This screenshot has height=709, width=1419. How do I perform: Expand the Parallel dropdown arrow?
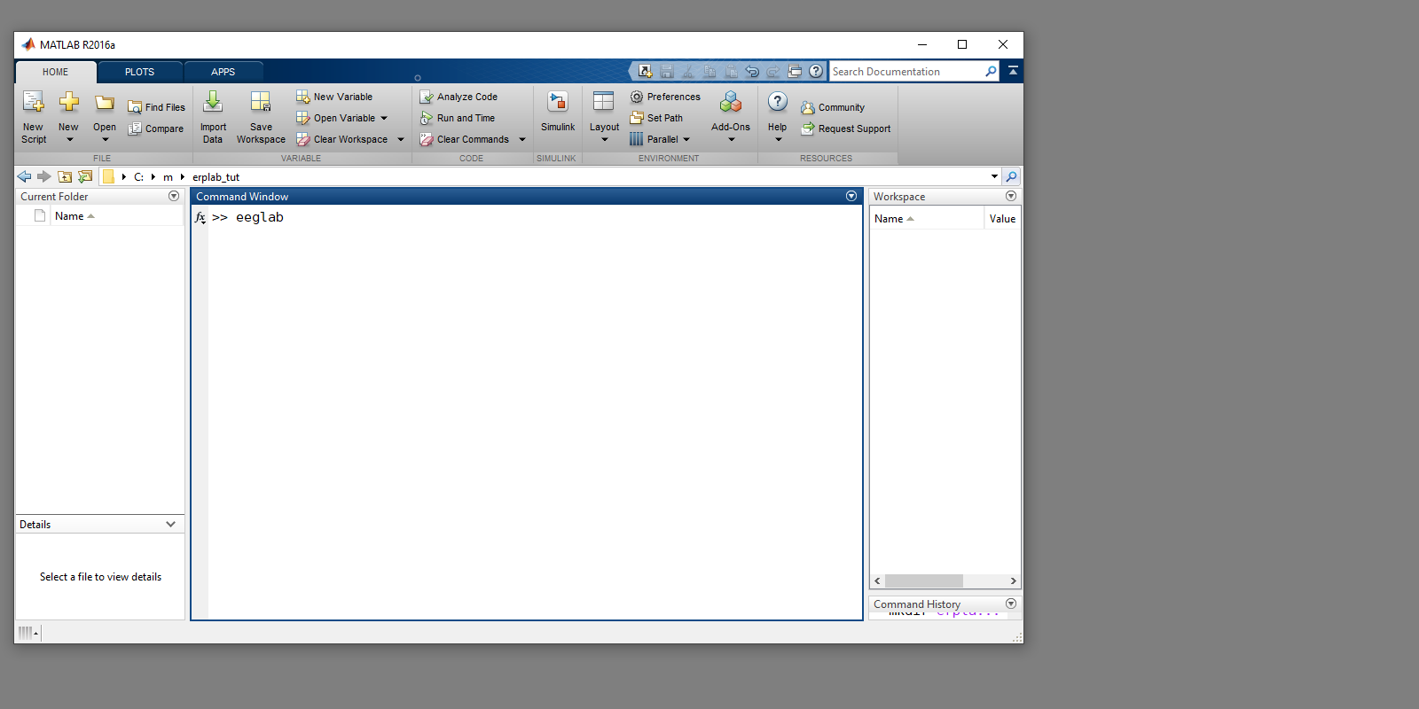point(686,139)
